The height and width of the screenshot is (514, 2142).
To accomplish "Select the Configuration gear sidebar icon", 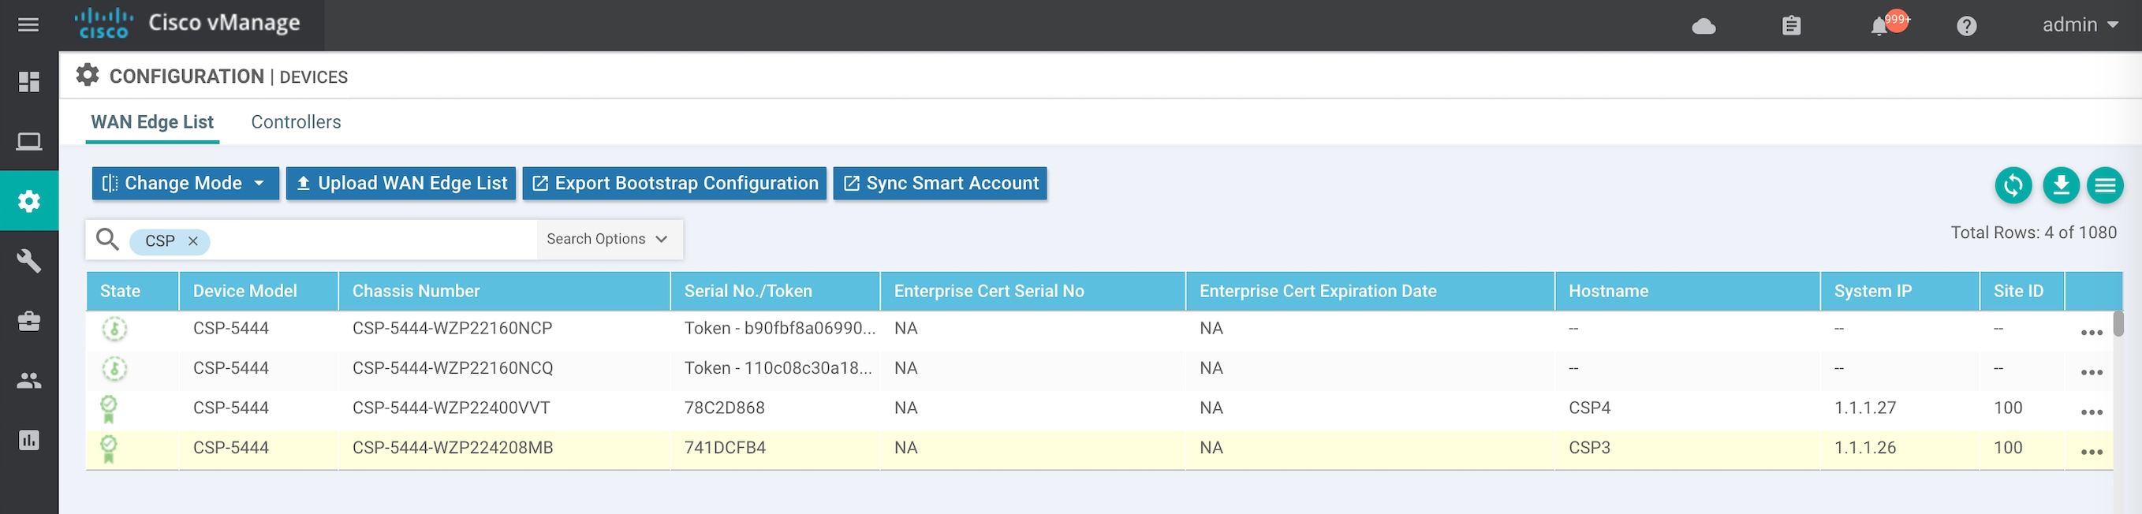I will tap(29, 200).
